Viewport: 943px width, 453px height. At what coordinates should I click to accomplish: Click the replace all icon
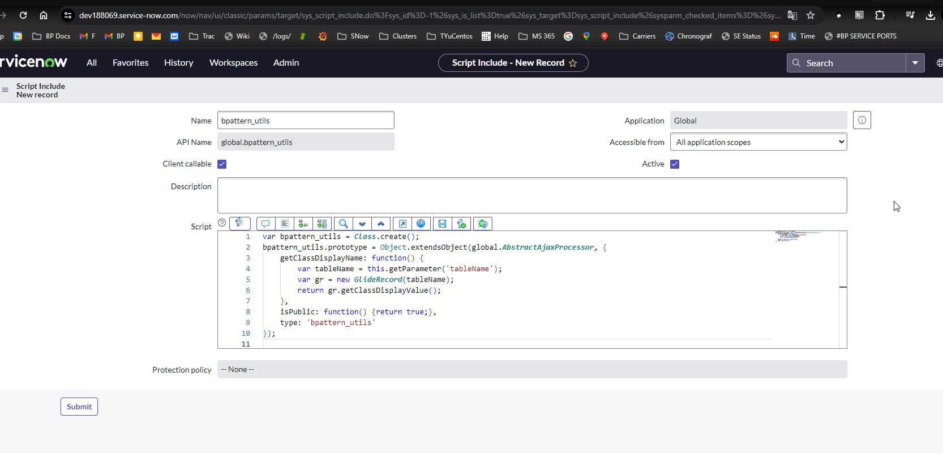pos(322,224)
